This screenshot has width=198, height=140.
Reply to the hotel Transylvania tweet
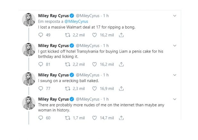(x=41, y=64)
